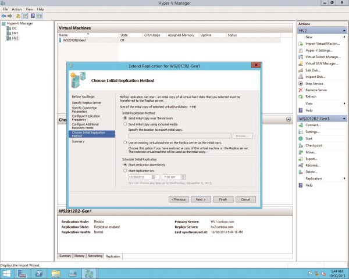Open the File menu
The image size is (349, 279).
point(5,9)
